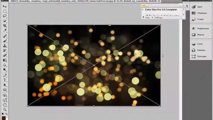Select the Gradient tool
Image resolution: width=213 pixels, height=120 pixels.
point(5,60)
